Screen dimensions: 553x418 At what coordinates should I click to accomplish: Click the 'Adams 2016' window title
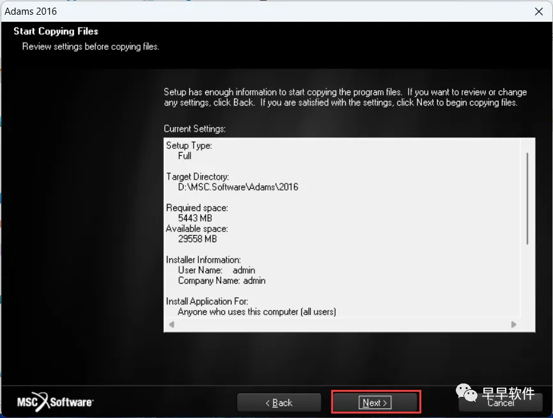[31, 12]
